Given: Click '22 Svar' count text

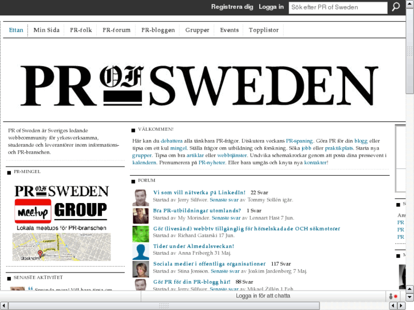Looking at the screenshot, I should [259, 193].
